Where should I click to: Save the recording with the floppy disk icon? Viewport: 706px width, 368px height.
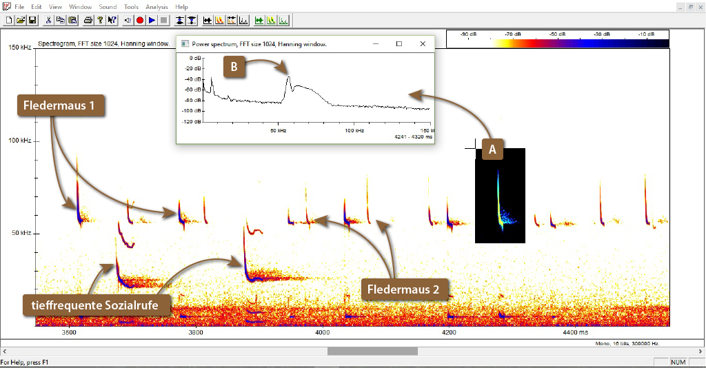32,20
